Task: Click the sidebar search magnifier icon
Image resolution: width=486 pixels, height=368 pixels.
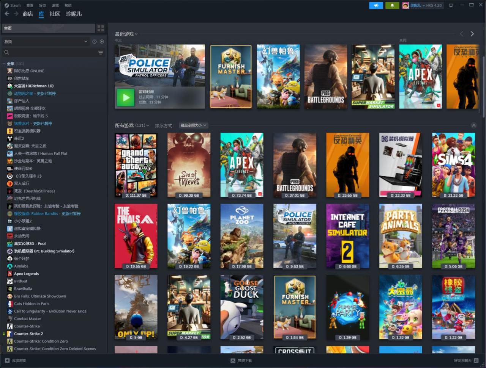Action: point(6,52)
